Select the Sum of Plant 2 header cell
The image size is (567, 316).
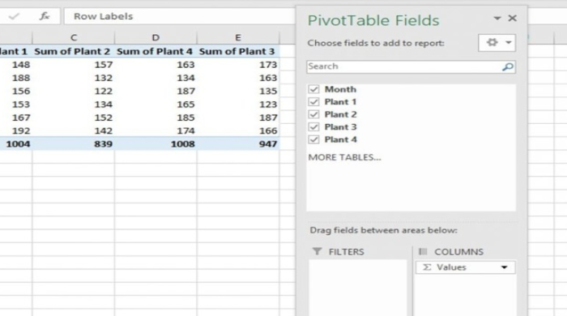click(74, 51)
